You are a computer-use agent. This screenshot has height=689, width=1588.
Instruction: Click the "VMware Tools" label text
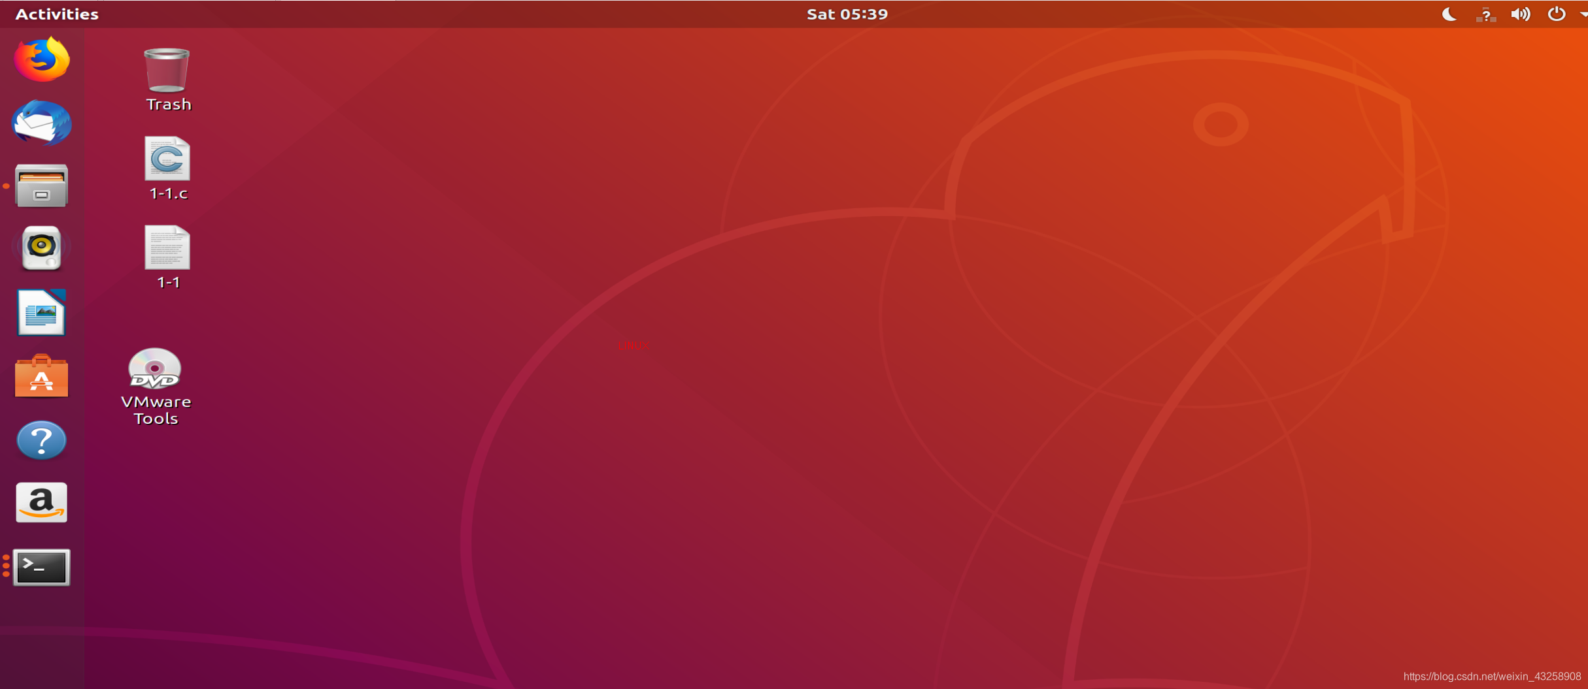156,410
